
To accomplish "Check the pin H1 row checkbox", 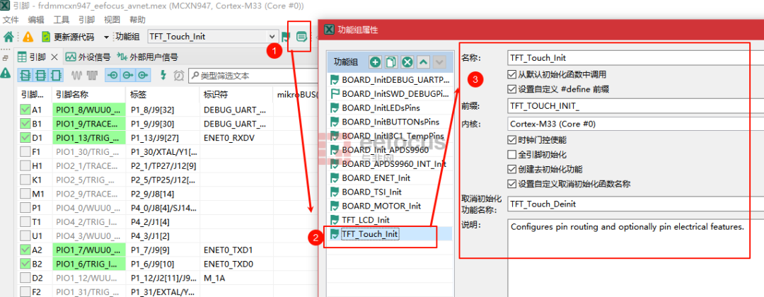I will click(25, 166).
